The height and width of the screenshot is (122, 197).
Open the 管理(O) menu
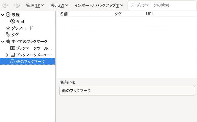pyautogui.click(x=35, y=5)
